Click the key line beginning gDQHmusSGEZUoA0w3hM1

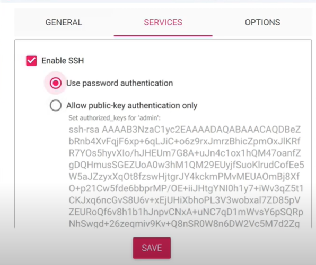coord(186,165)
